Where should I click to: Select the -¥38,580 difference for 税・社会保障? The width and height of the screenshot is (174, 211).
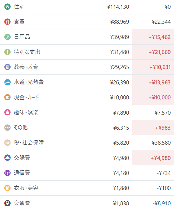[x=160, y=143]
